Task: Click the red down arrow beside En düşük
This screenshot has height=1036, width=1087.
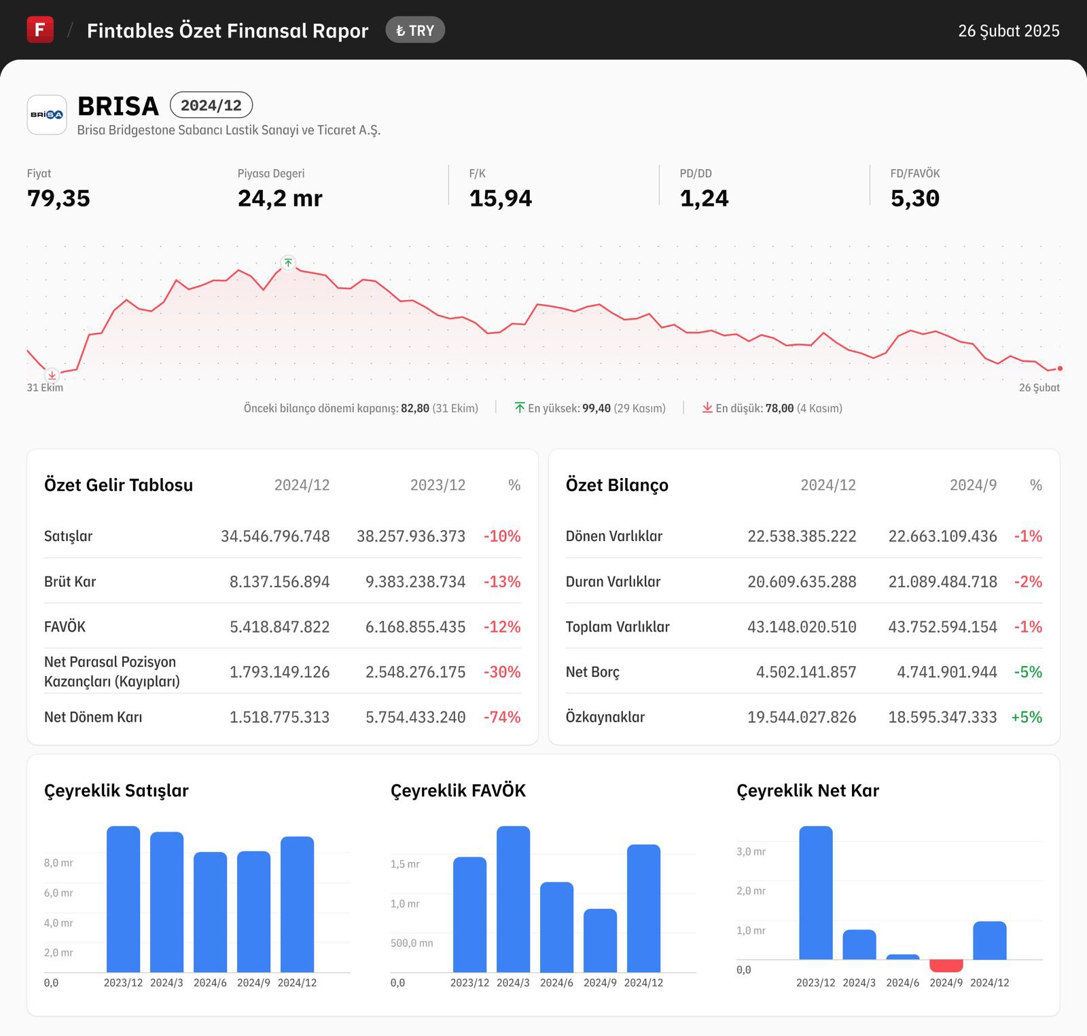Action: coord(707,407)
